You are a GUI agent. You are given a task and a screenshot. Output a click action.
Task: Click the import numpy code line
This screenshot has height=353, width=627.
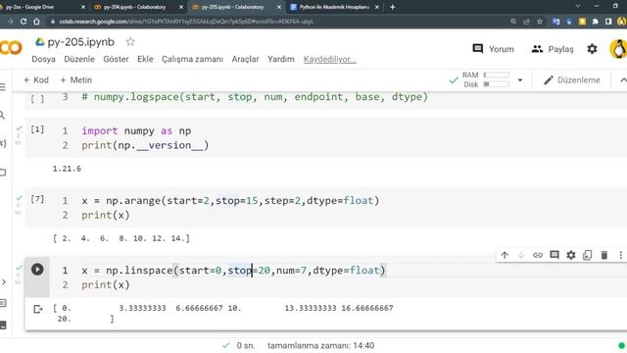[x=136, y=130]
